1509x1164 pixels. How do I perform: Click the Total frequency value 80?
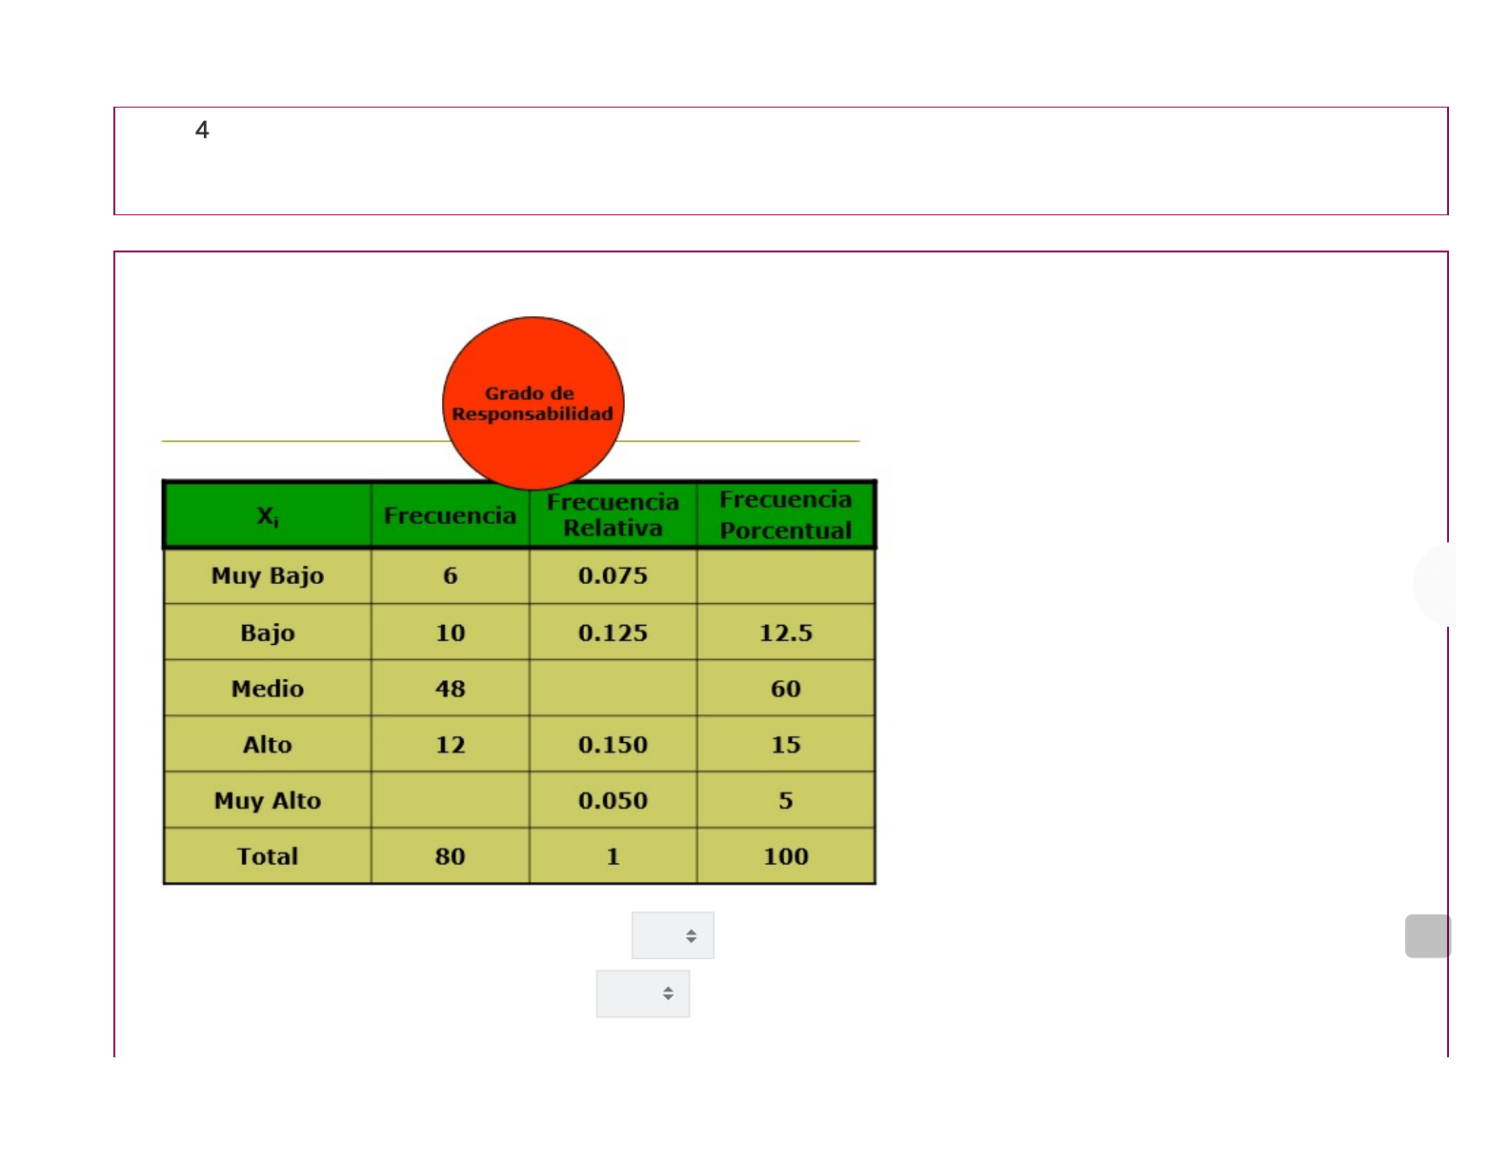[x=450, y=856]
